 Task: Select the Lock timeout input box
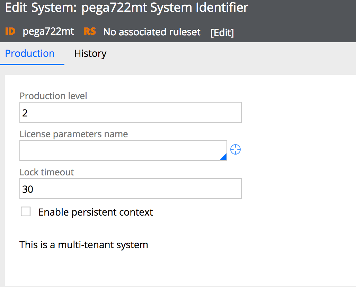click(x=131, y=189)
